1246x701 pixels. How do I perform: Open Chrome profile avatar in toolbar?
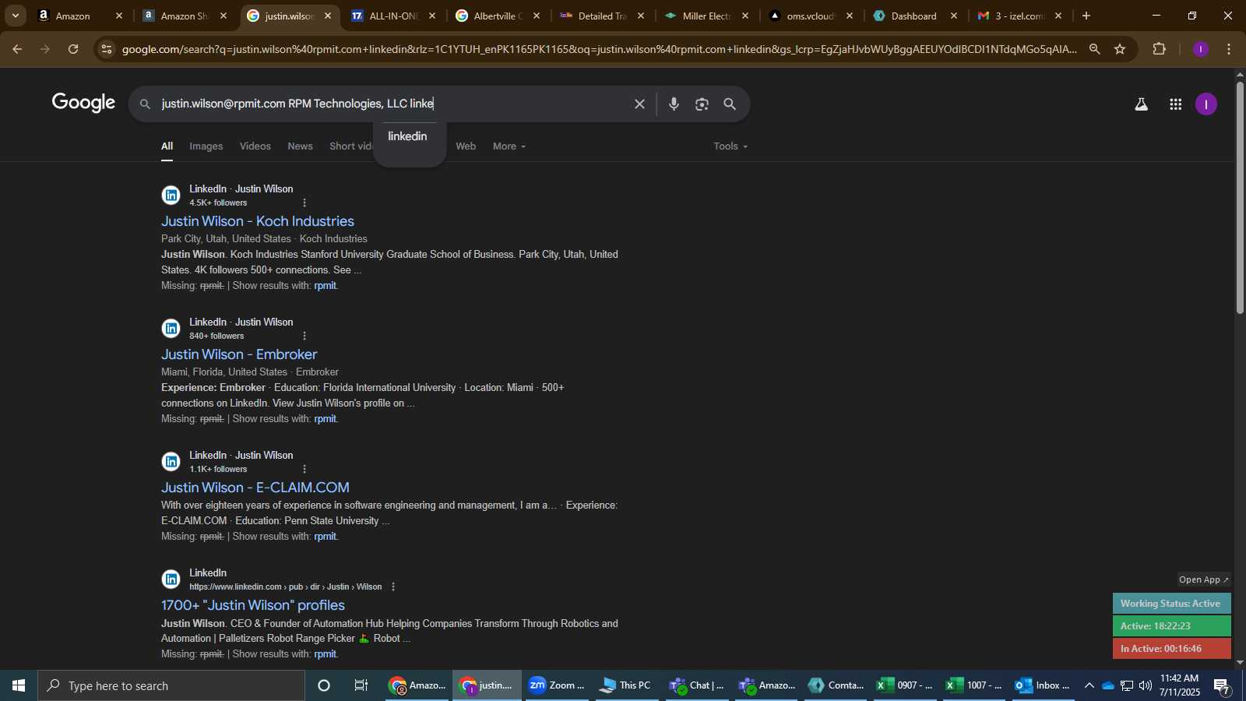(1201, 49)
